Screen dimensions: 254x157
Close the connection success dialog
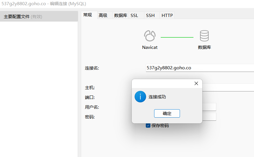click(196, 83)
